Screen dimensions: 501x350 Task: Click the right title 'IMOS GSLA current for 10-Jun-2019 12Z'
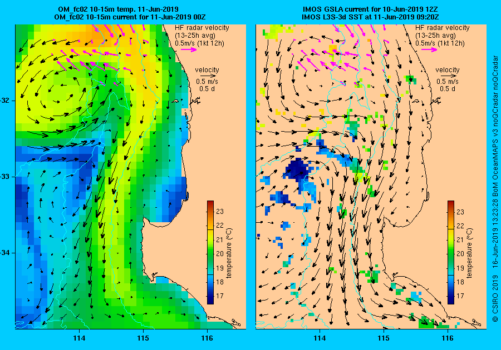(x=370, y=9)
